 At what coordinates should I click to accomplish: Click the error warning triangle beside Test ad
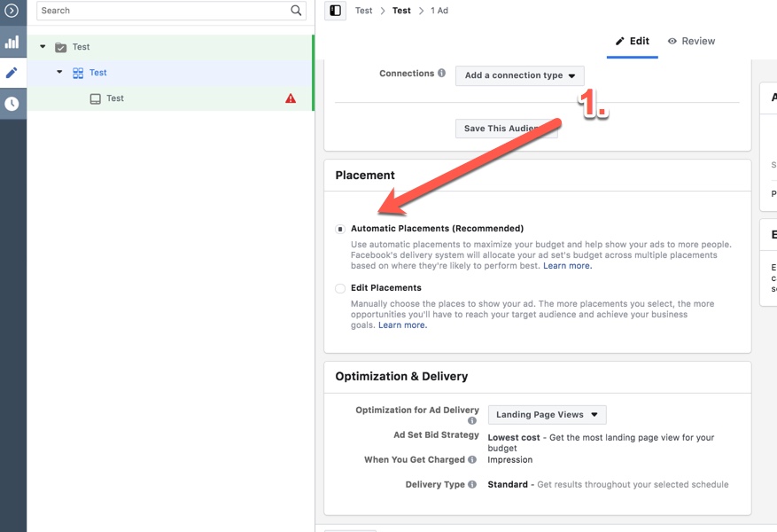tap(291, 98)
